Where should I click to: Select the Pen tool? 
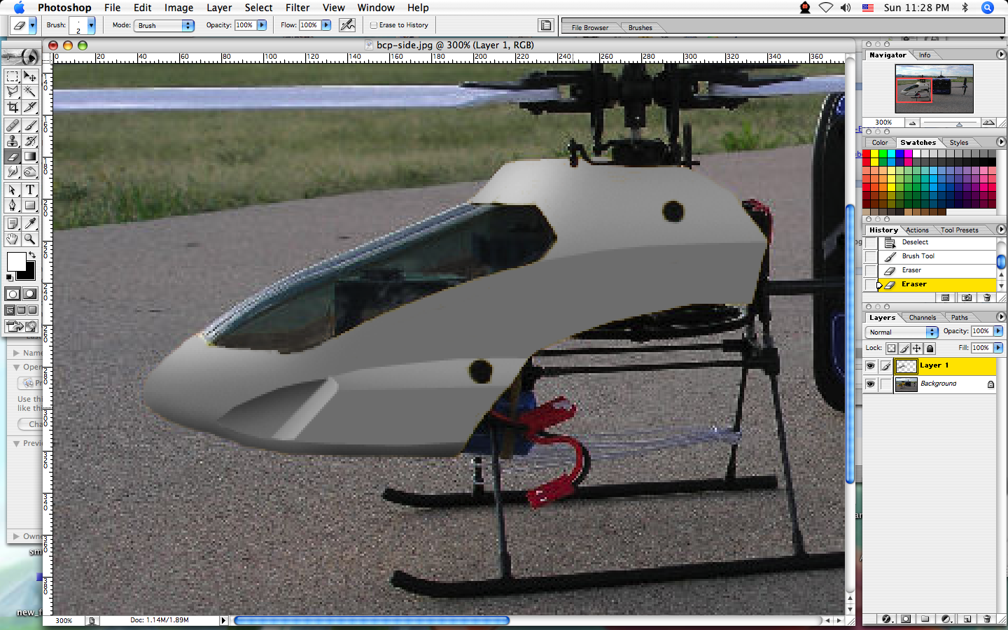(13, 206)
